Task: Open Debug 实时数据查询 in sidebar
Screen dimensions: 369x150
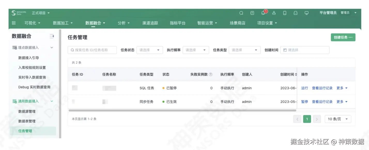Action: pyautogui.click(x=34, y=87)
